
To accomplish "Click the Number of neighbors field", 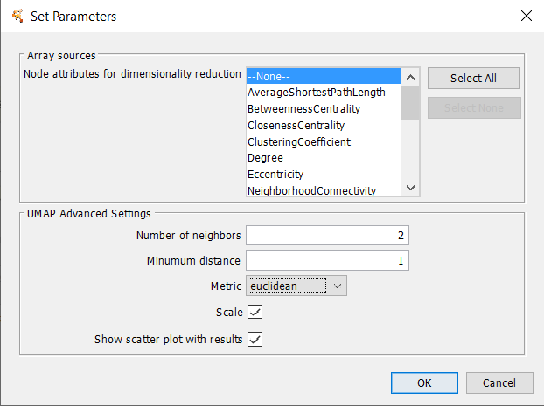I will [x=327, y=236].
